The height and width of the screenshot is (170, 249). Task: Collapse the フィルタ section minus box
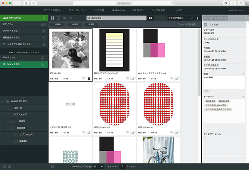pyautogui.click(x=206, y=25)
